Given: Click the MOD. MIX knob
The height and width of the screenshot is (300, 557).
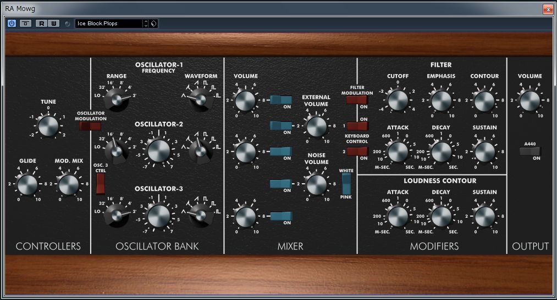Looking at the screenshot, I should [x=69, y=184].
